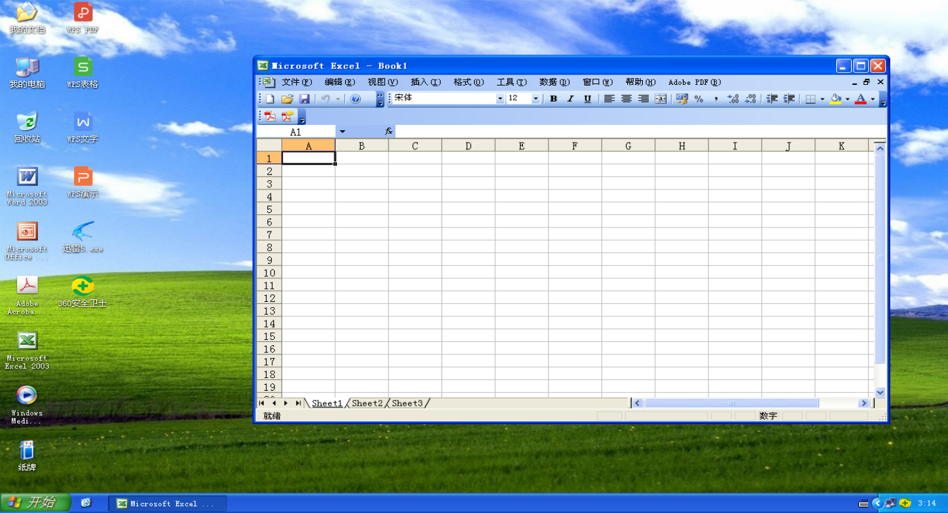The height and width of the screenshot is (513, 948).
Task: Click the first sheet navigation arrow
Action: [262, 403]
